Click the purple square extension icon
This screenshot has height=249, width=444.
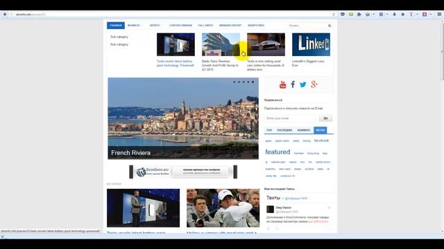381,14
